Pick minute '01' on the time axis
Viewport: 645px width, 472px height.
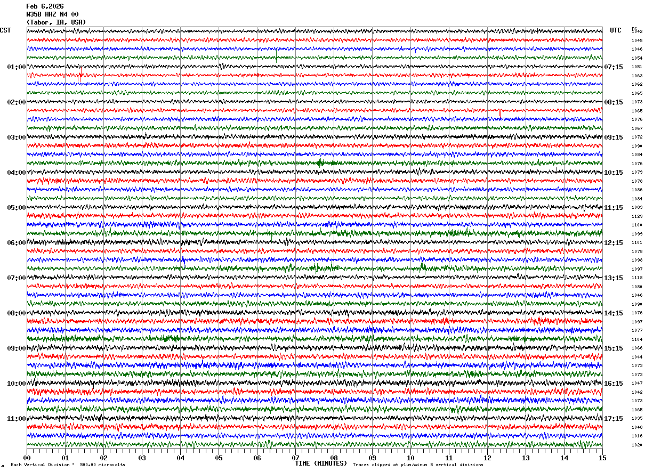(x=65, y=458)
